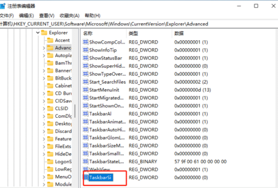278x188 pixels.
Task: Select the Feature tree key
Action: pyautogui.click(x=63, y=139)
